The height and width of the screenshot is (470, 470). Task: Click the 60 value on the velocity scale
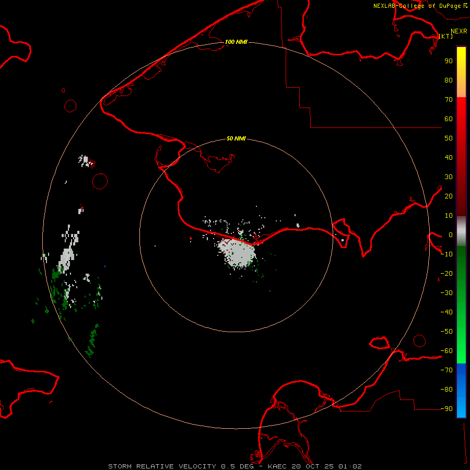pyautogui.click(x=449, y=119)
